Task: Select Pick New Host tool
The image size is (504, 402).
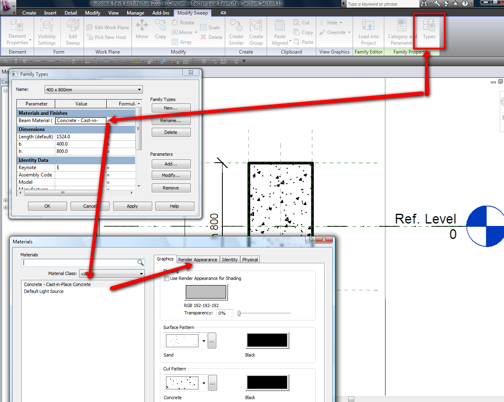Action: (106, 37)
